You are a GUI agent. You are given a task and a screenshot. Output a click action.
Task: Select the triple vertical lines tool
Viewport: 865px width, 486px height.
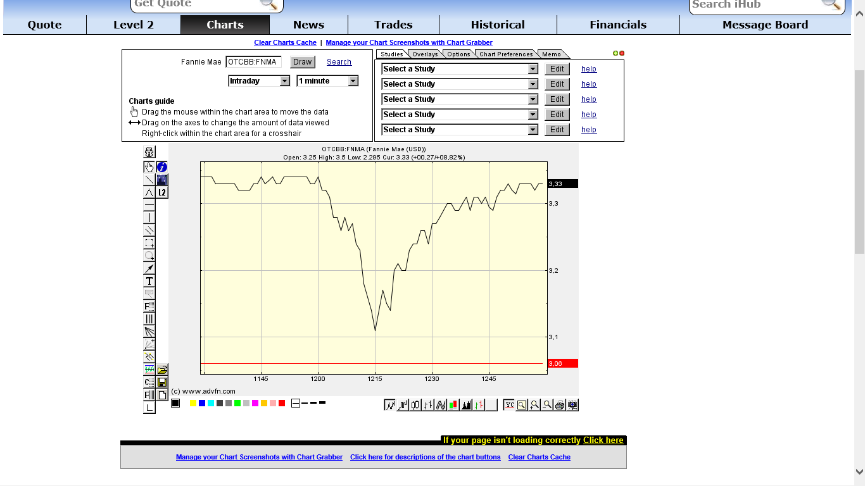pyautogui.click(x=149, y=319)
